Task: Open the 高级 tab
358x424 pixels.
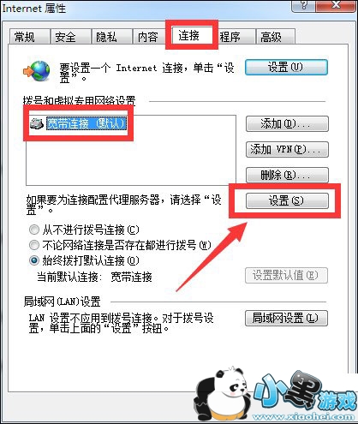Action: [x=271, y=37]
